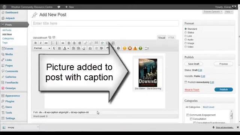Toggle bold formatting in the editor
The width and height of the screenshot is (240, 135).
[35, 43]
